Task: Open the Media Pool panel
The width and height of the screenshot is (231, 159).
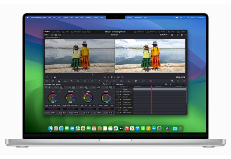Action: tap(76, 32)
